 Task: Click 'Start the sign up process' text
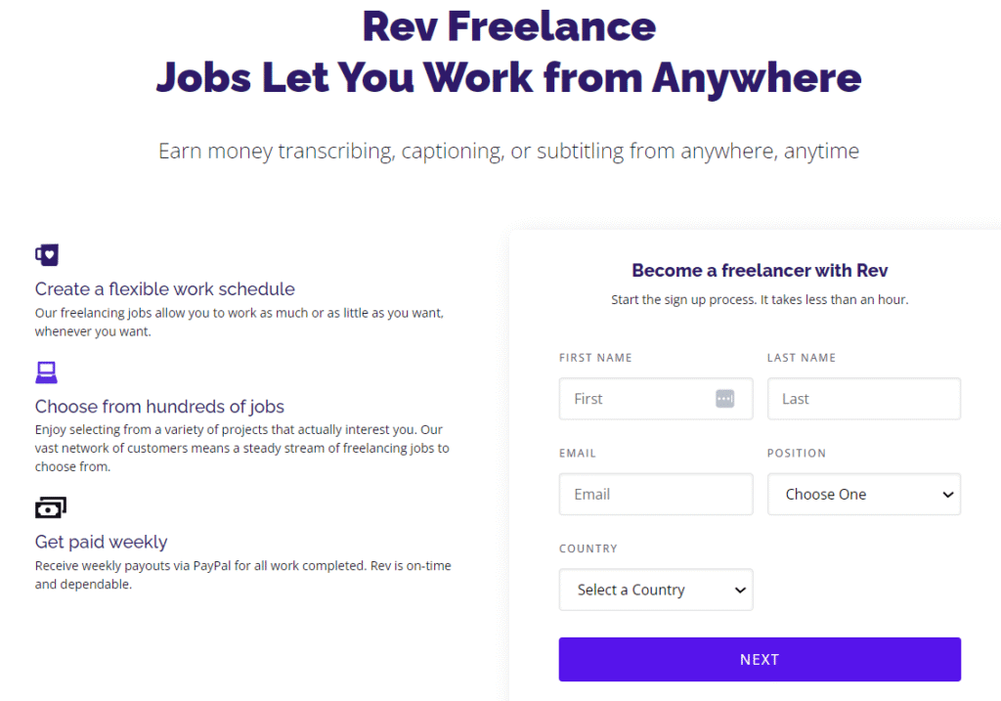(760, 300)
